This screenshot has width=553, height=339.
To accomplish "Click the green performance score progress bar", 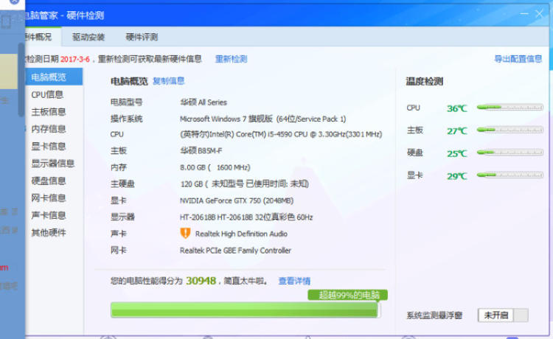I will coord(245,310).
